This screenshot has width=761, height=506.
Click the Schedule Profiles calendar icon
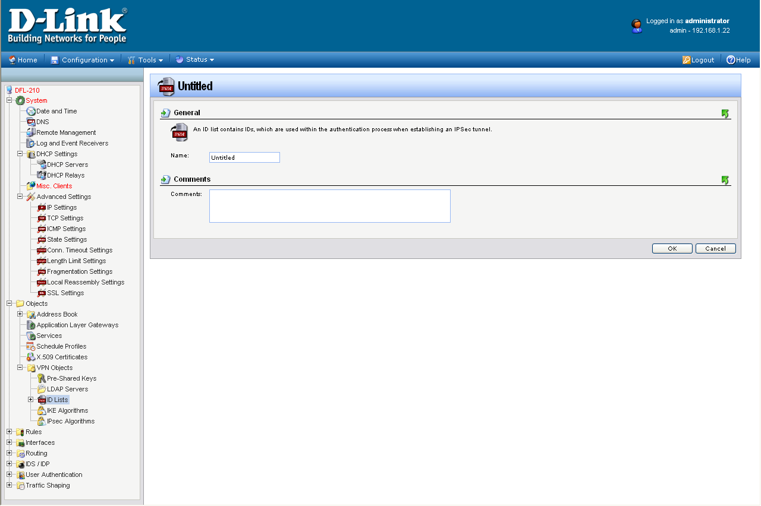(x=31, y=346)
